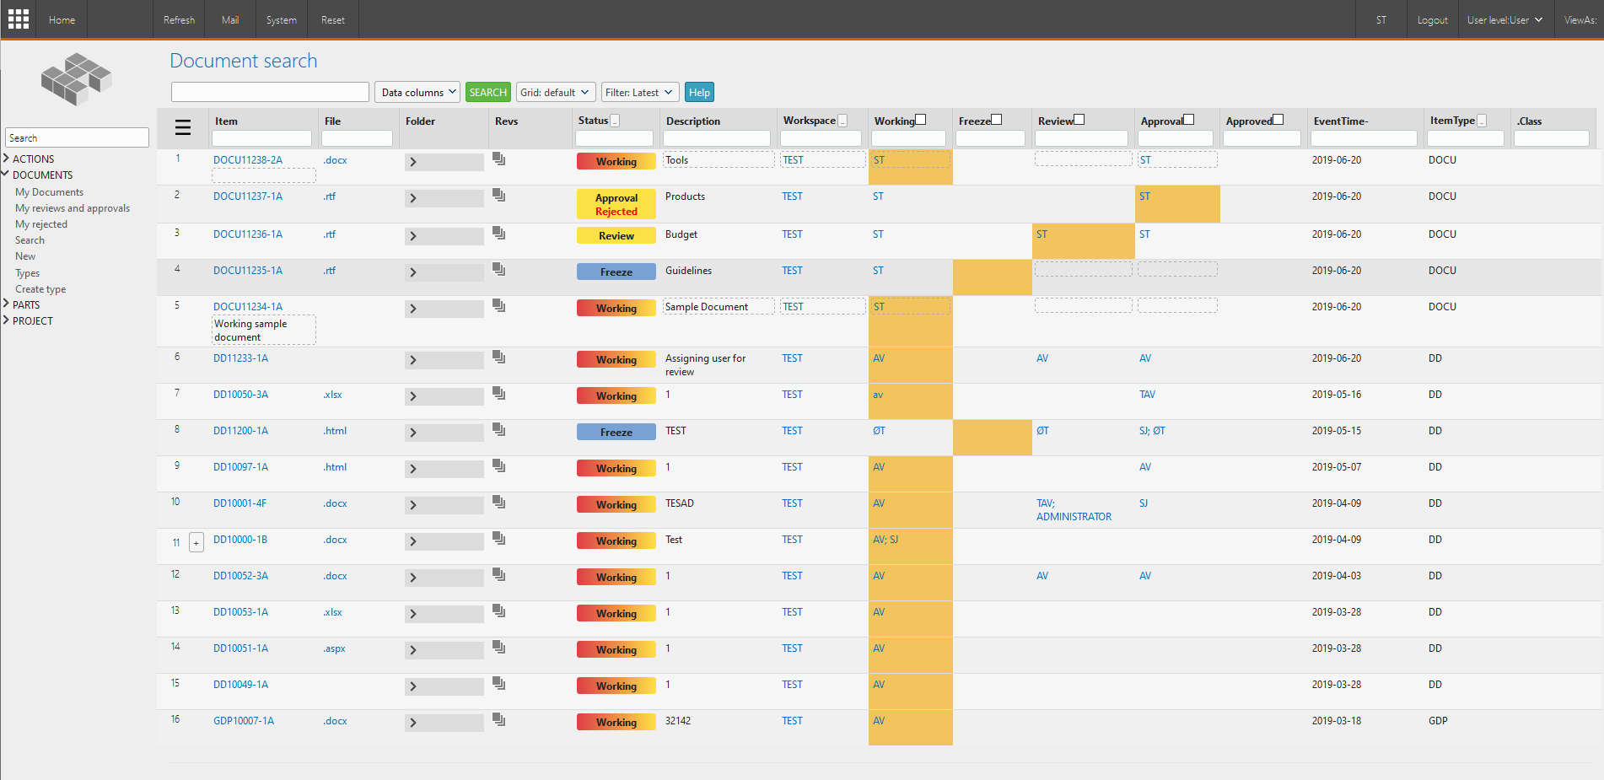Click the green SEARCH button
This screenshot has height=780, width=1604.
point(487,92)
